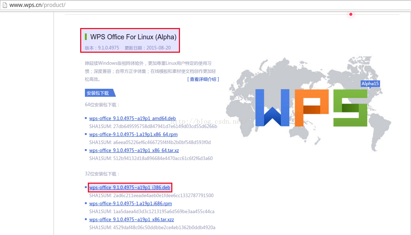Click the 更新日期：2015-08-20 date text

[x=148, y=48]
